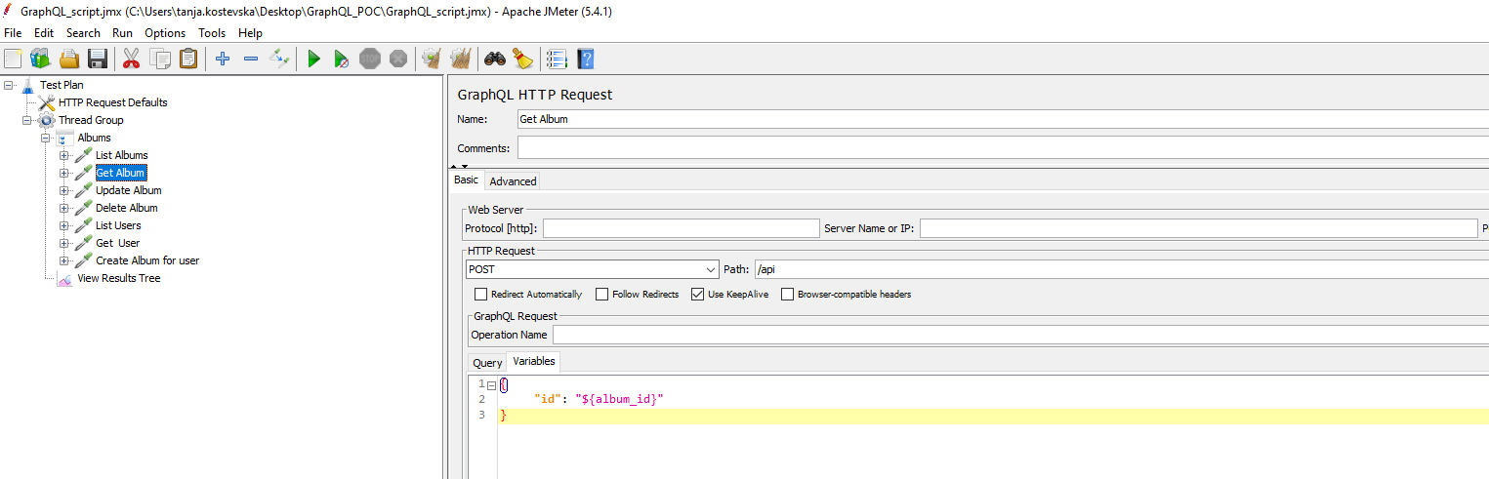1489x479 pixels.
Task: Click the Toggle enable/disable icon
Action: tap(280, 59)
